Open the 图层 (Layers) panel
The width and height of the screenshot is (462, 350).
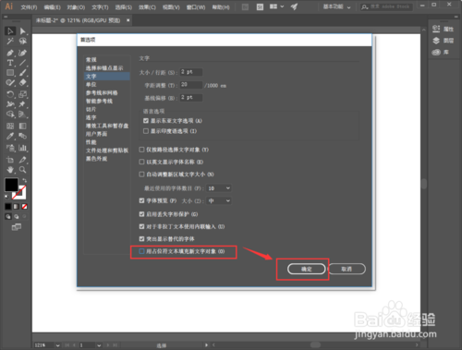(x=443, y=41)
